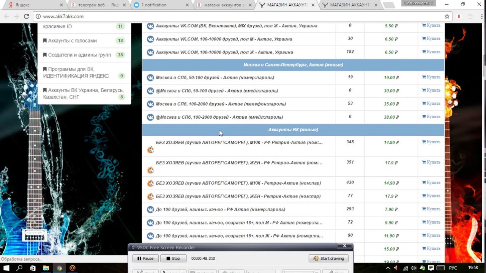Viewport: 486px width, 273px height.
Task: Click VK icon of Москва и СПб 100-2000 (телефон:пароль)
Action: click(x=150, y=104)
